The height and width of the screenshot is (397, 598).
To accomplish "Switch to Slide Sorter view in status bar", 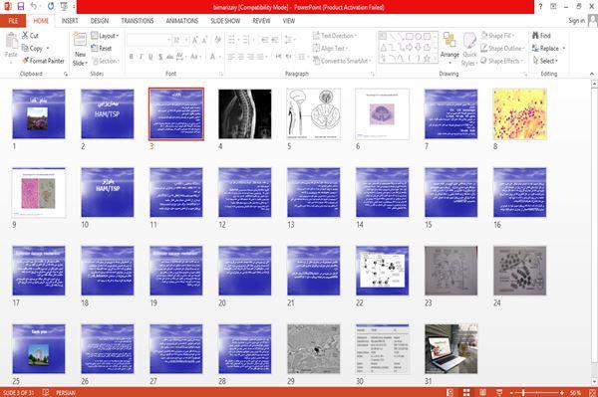I will (466, 392).
